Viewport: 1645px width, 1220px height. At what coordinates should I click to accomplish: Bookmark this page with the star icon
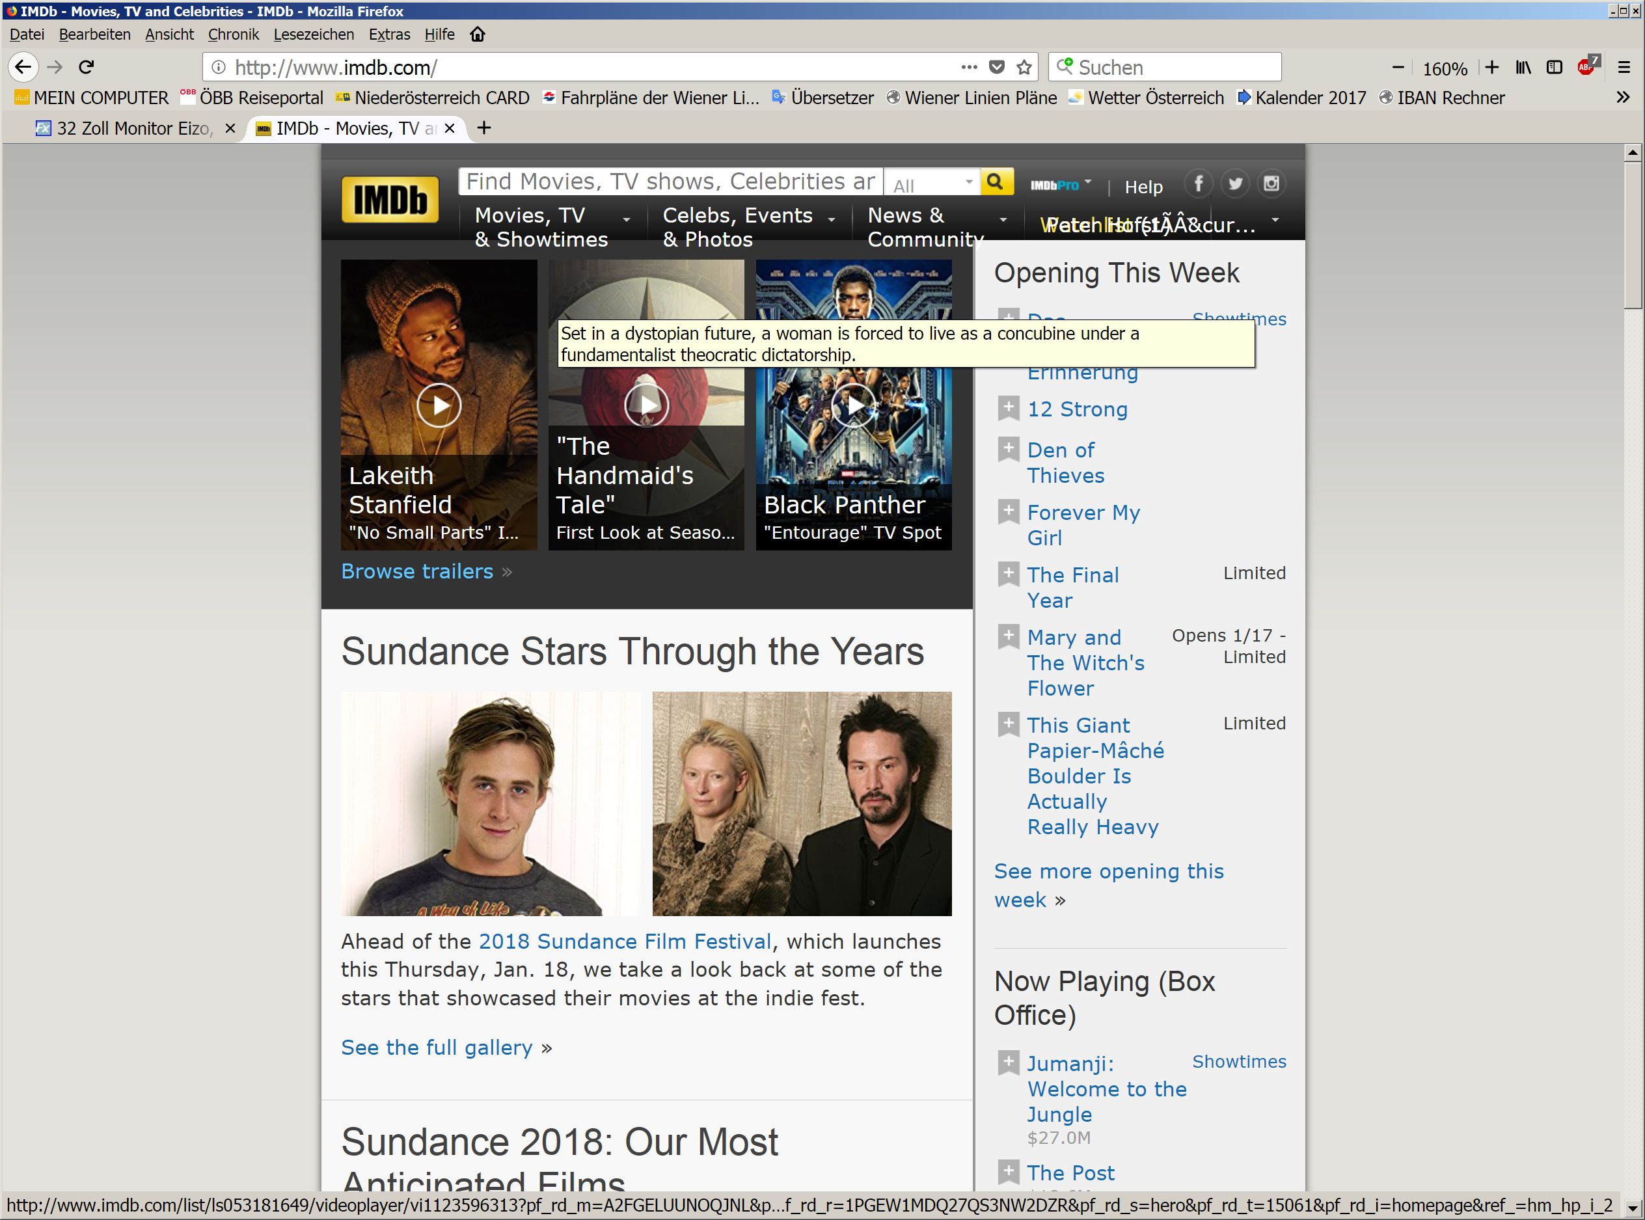pos(1024,67)
